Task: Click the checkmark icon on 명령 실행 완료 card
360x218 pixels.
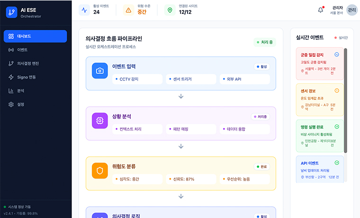Action: coord(337,127)
